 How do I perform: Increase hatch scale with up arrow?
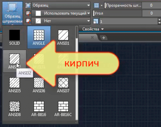point(159,20)
